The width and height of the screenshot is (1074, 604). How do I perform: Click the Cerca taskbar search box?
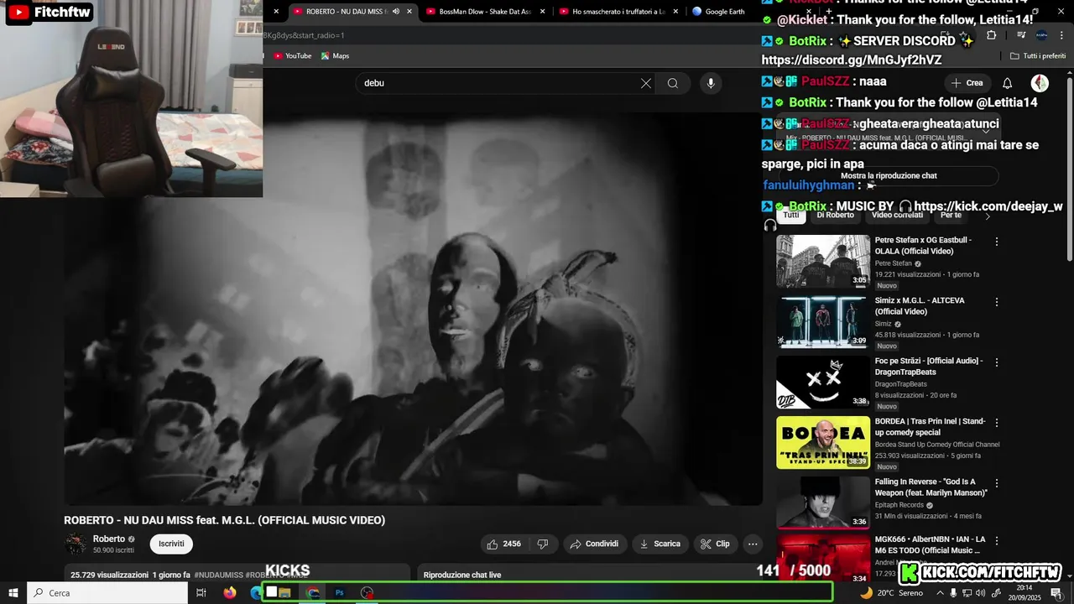tap(107, 592)
